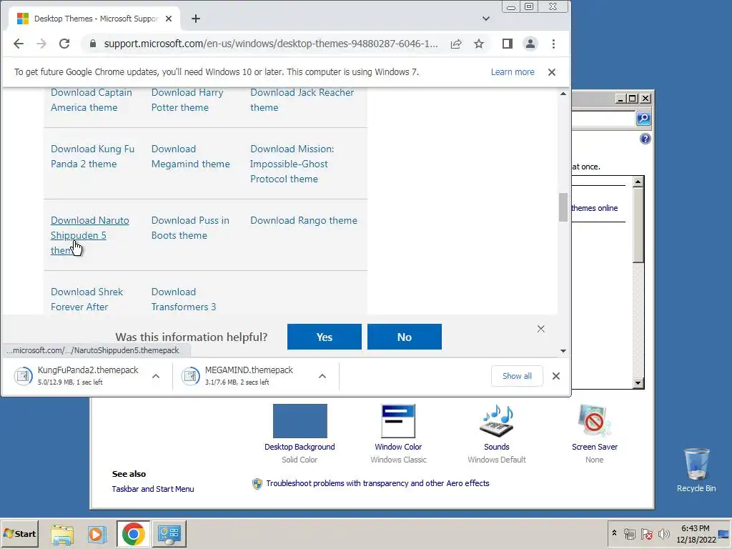Image resolution: width=732 pixels, height=549 pixels.
Task: Open the network status tray icon
Action: [x=629, y=534]
